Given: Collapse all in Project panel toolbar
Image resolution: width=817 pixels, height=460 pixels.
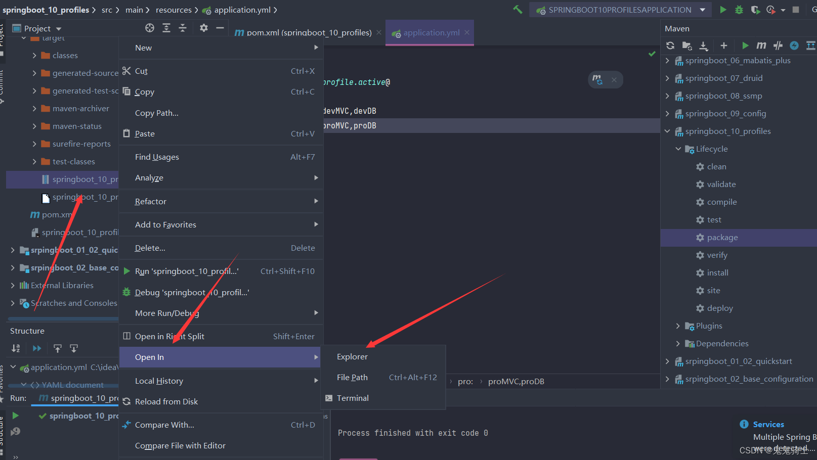Looking at the screenshot, I should (183, 28).
